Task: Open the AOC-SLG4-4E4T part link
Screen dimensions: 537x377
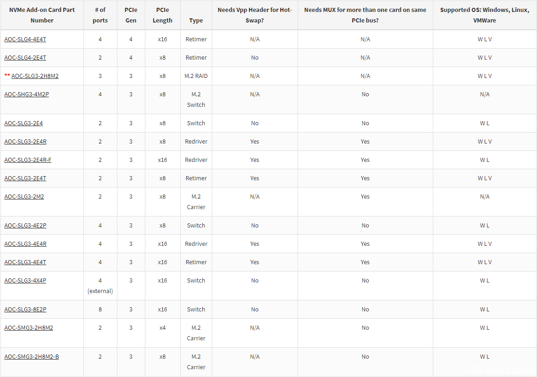Action: pyautogui.click(x=25, y=39)
